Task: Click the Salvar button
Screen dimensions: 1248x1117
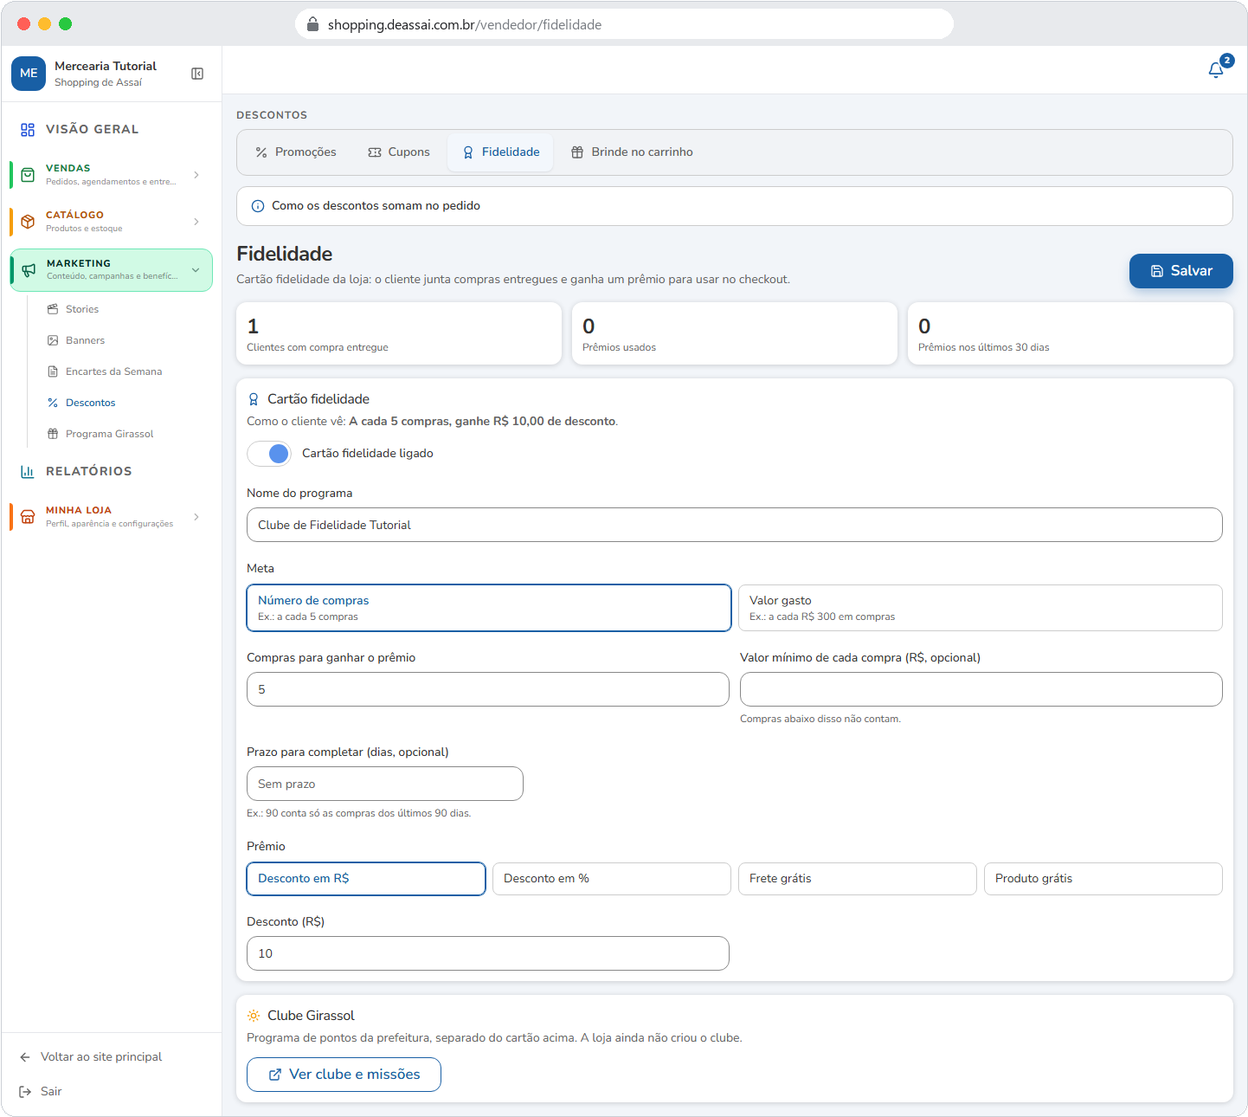Action: click(x=1181, y=271)
